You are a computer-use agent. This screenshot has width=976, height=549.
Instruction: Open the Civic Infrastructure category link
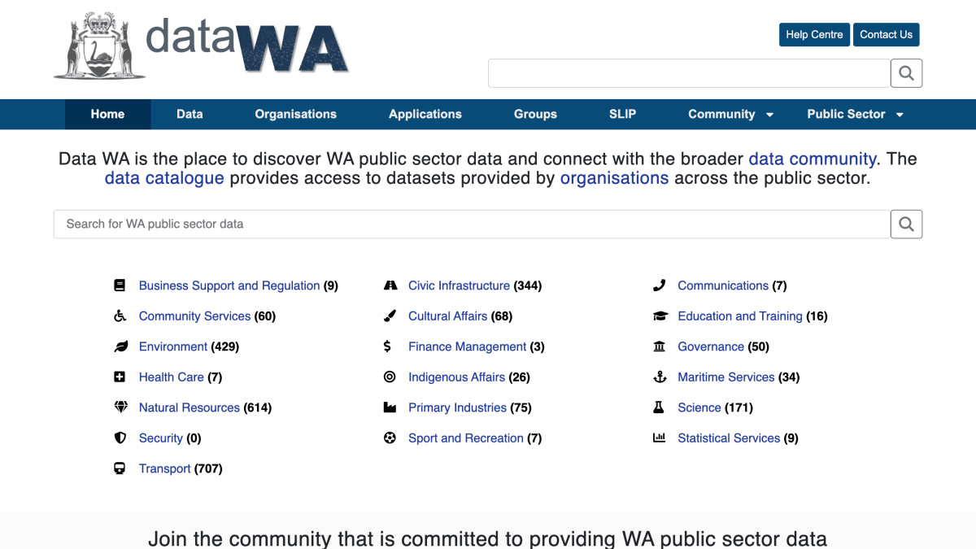tap(459, 285)
